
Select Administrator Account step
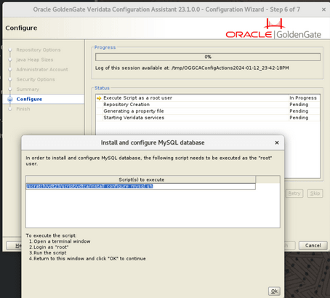coord(42,70)
